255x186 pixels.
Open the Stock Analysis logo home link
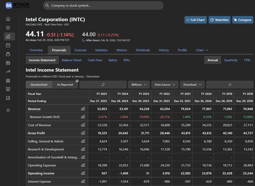[x=18, y=5]
